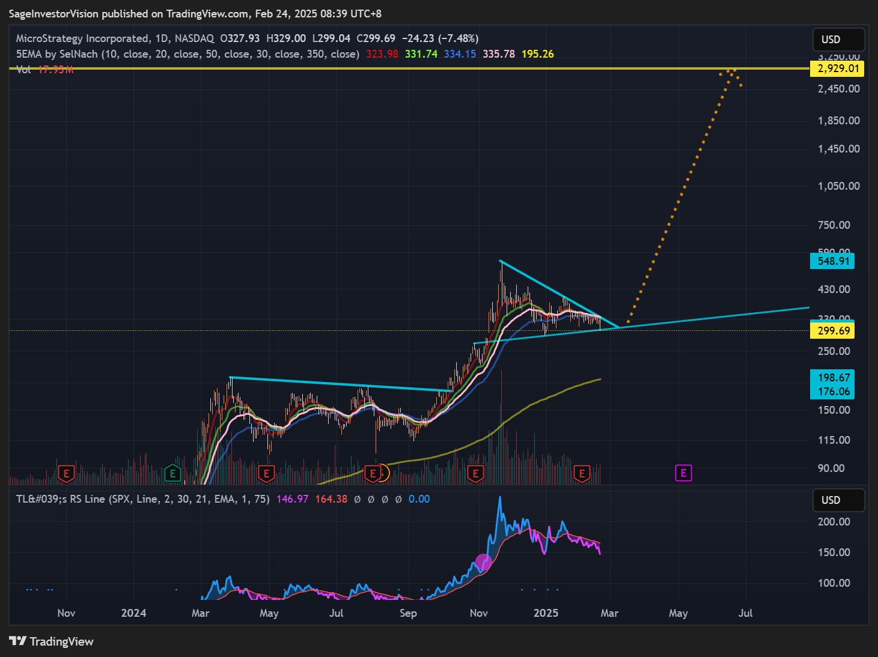878x657 pixels.
Task: Click the blue 334.15 EMA value
Action: click(x=460, y=54)
